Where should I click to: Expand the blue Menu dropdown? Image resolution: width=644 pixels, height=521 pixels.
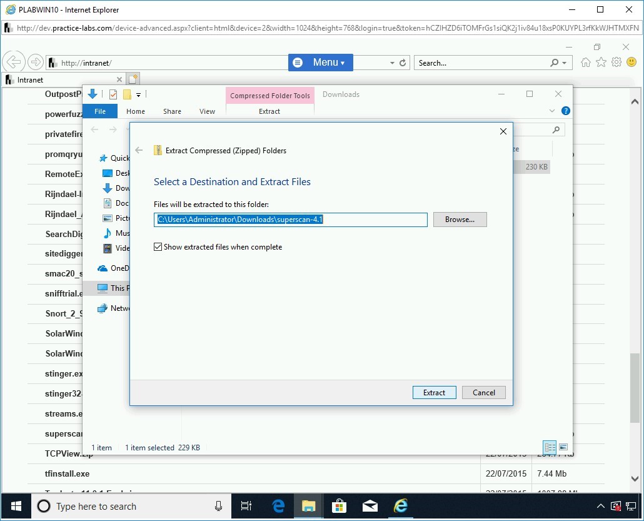click(x=321, y=63)
